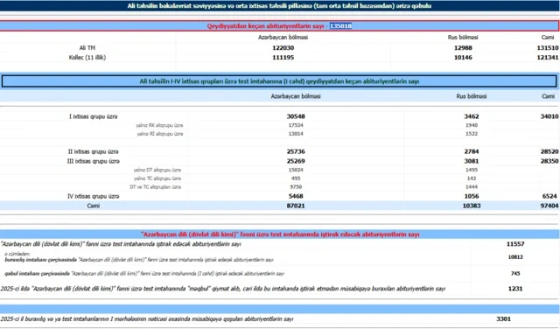Click 'III ixtisas qrupu üzrə' row label
This screenshot has height=329, width=560.
[94, 161]
